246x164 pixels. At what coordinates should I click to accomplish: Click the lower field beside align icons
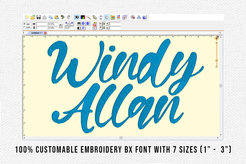[115, 28]
